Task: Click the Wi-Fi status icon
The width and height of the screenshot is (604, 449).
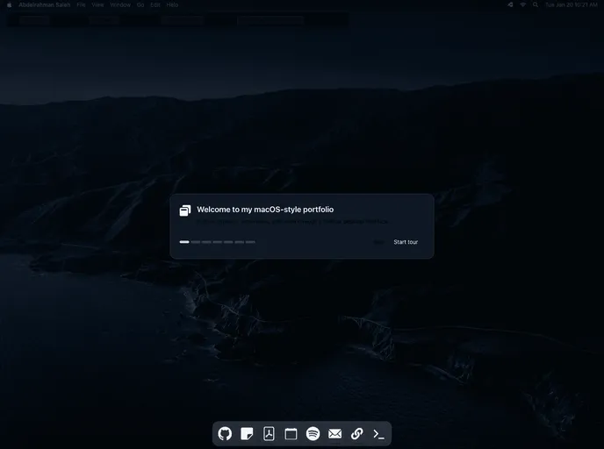Action: point(522,5)
